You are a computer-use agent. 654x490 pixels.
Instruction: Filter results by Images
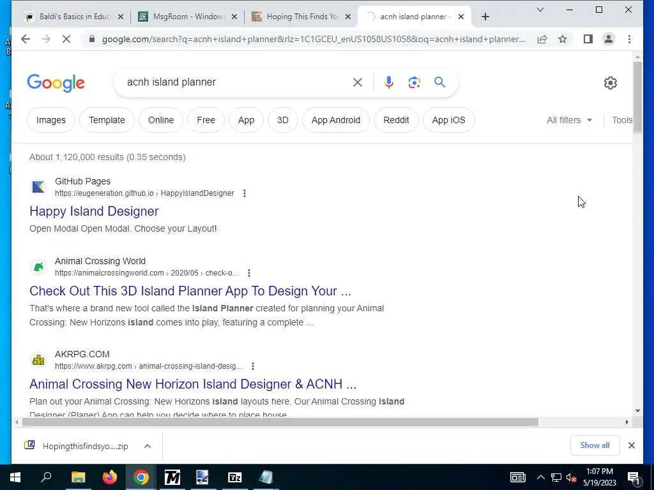[x=51, y=120]
